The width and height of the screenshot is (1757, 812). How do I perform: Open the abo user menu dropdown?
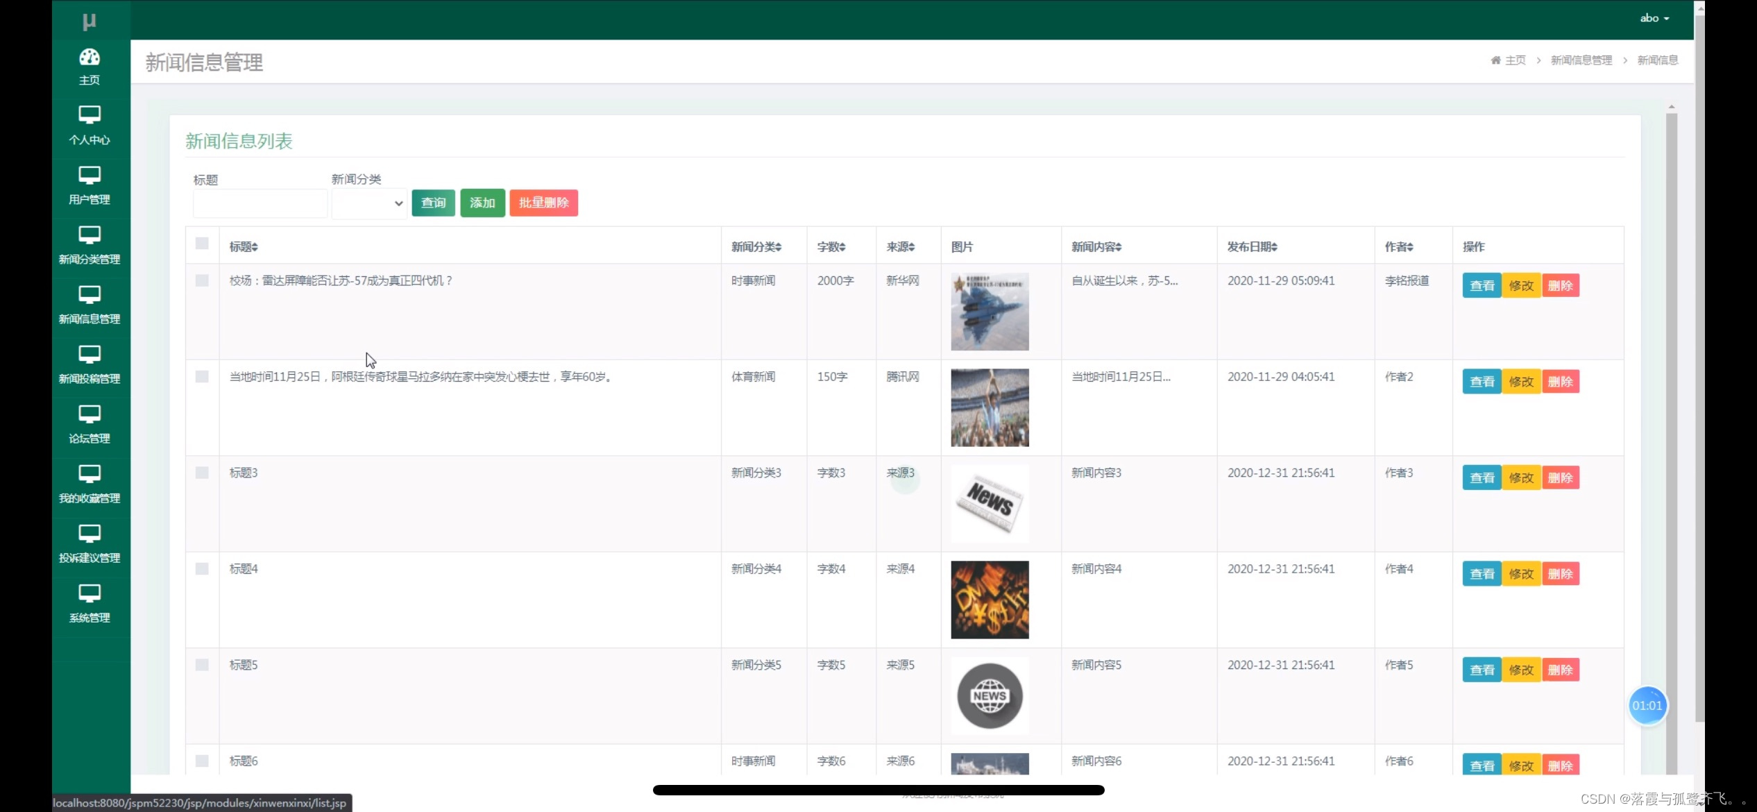click(x=1654, y=18)
